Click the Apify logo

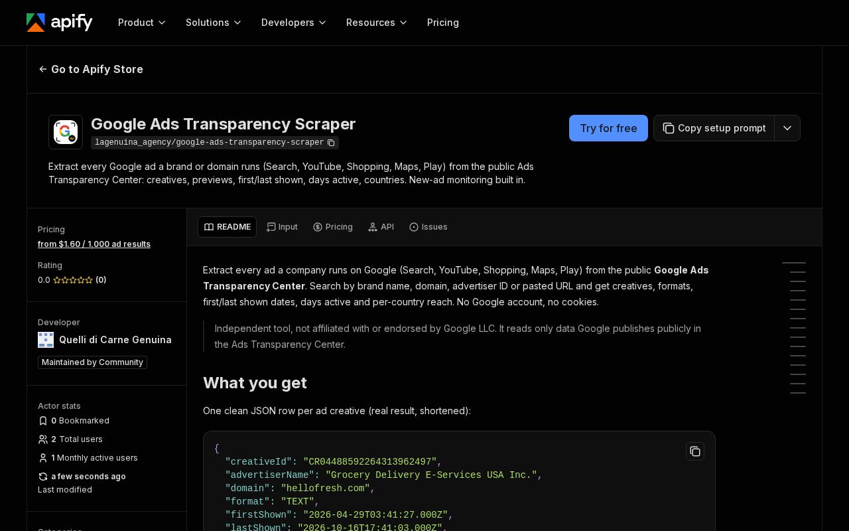tap(60, 23)
